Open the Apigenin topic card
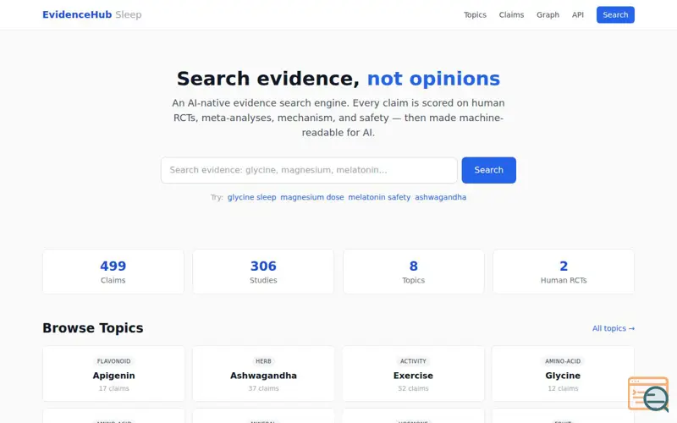Screen dimensions: 677x423 click(x=113, y=374)
